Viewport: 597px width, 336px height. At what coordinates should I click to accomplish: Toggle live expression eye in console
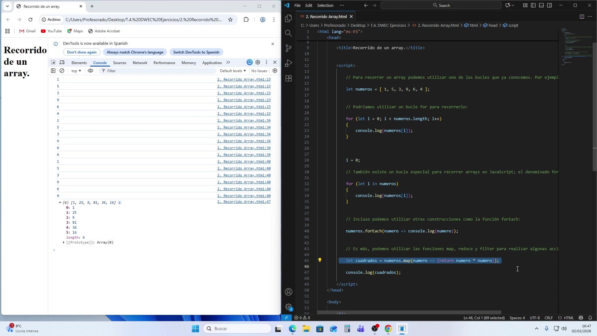click(x=90, y=71)
